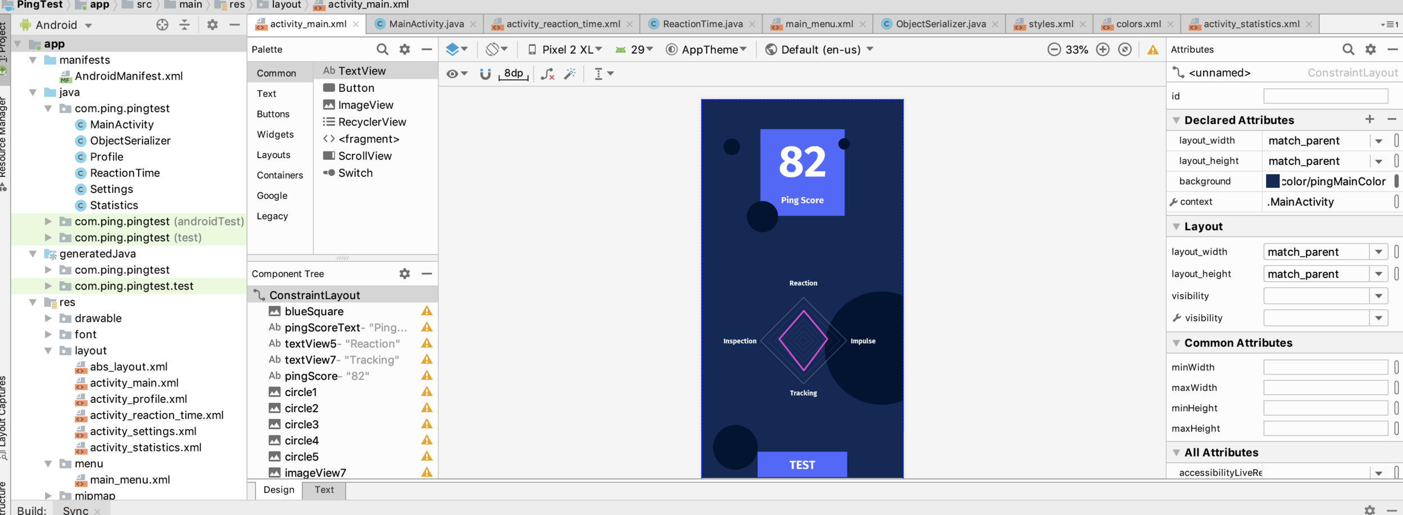
Task: Open the Component Tree settings gear
Action: (x=404, y=274)
